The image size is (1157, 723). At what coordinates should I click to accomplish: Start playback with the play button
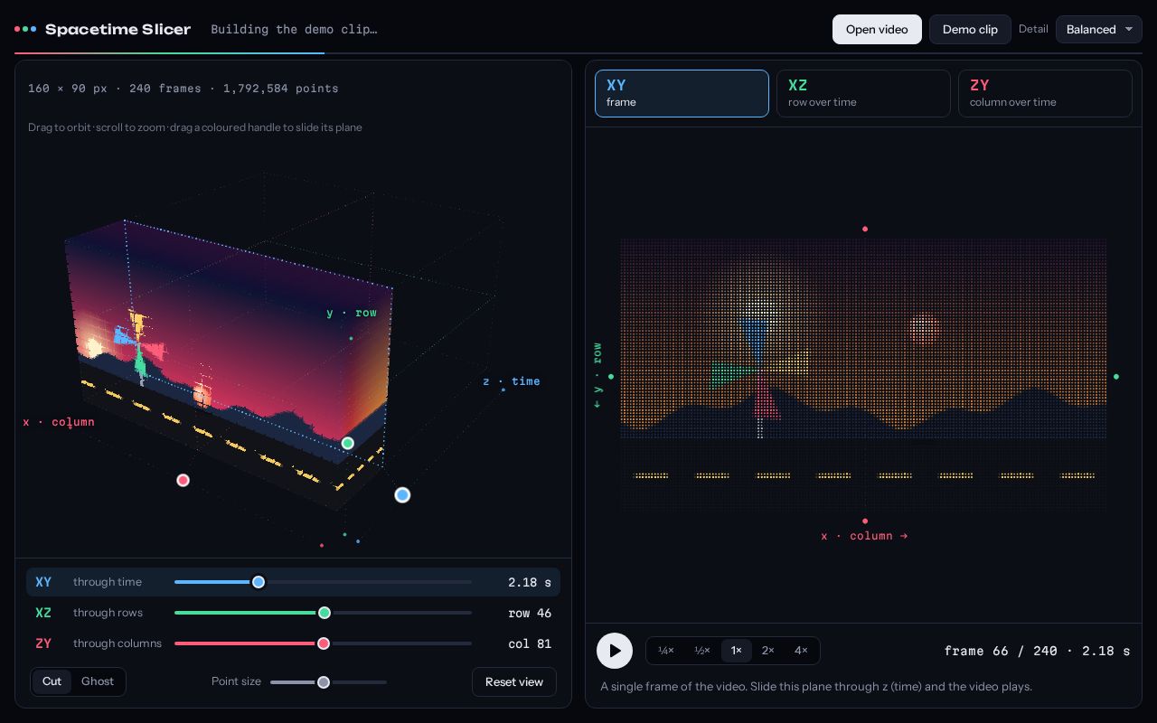pyautogui.click(x=615, y=651)
